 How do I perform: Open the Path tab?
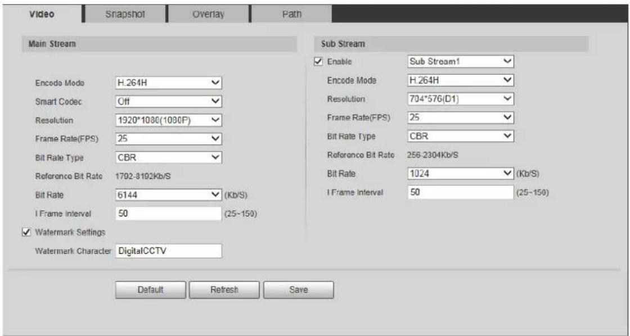coord(292,13)
